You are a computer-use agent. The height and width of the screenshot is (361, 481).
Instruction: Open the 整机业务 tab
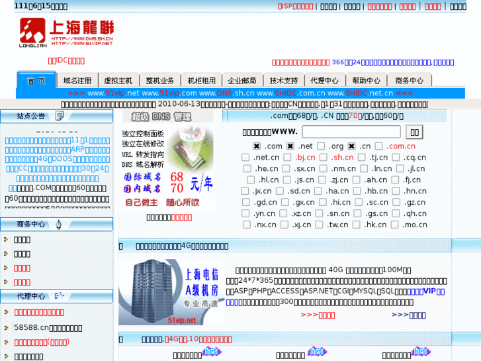160,81
